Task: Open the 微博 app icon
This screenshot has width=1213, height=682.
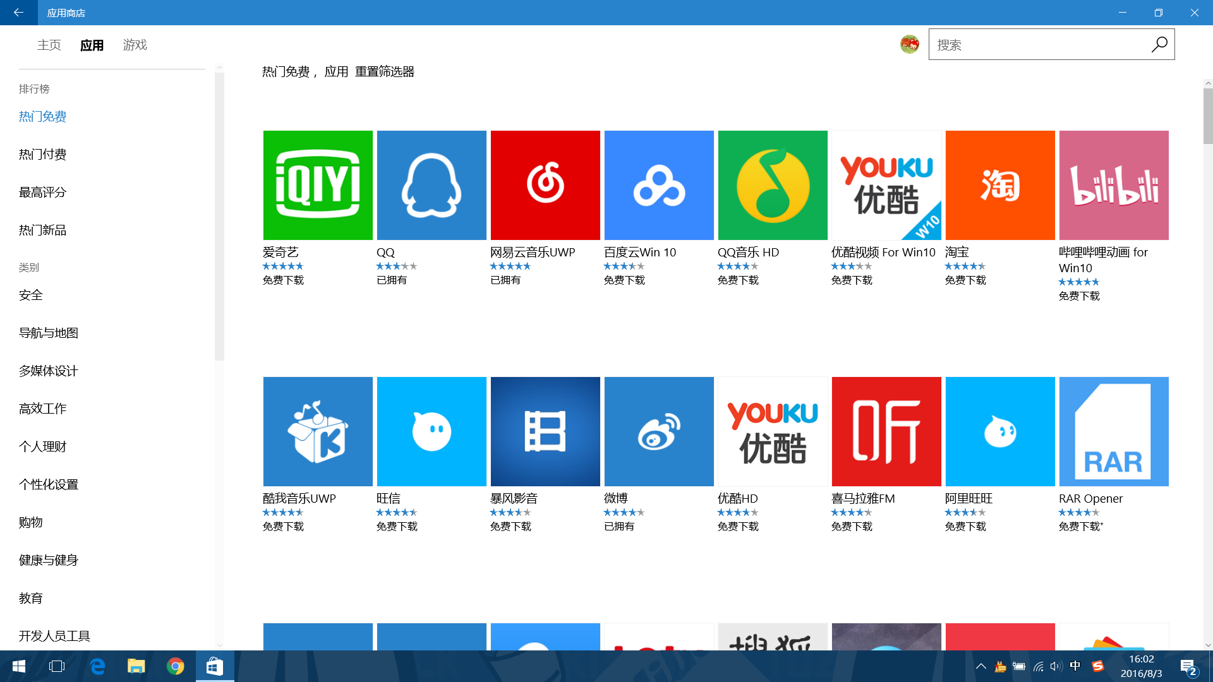Action: [x=659, y=431]
